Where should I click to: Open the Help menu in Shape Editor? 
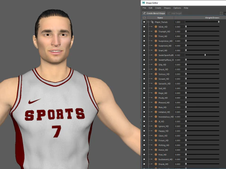(x=186, y=8)
